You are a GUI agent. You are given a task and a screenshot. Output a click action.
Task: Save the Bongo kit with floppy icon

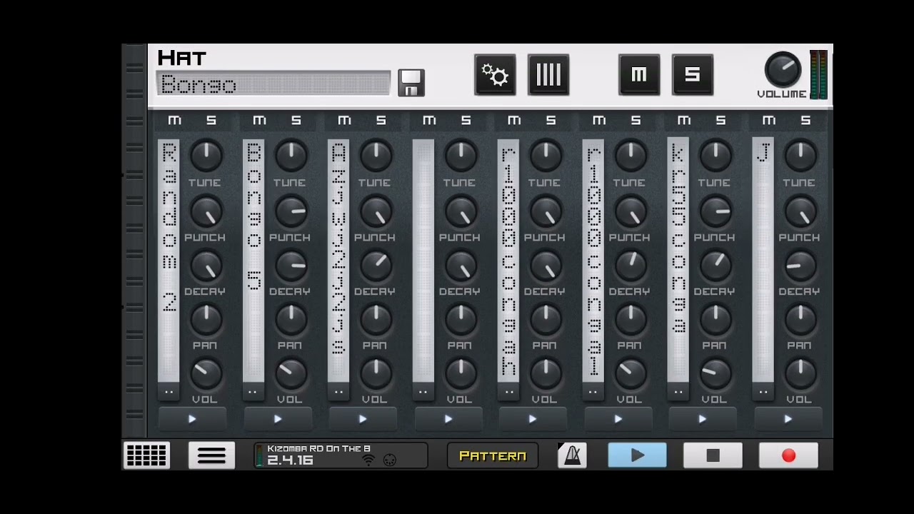point(411,83)
